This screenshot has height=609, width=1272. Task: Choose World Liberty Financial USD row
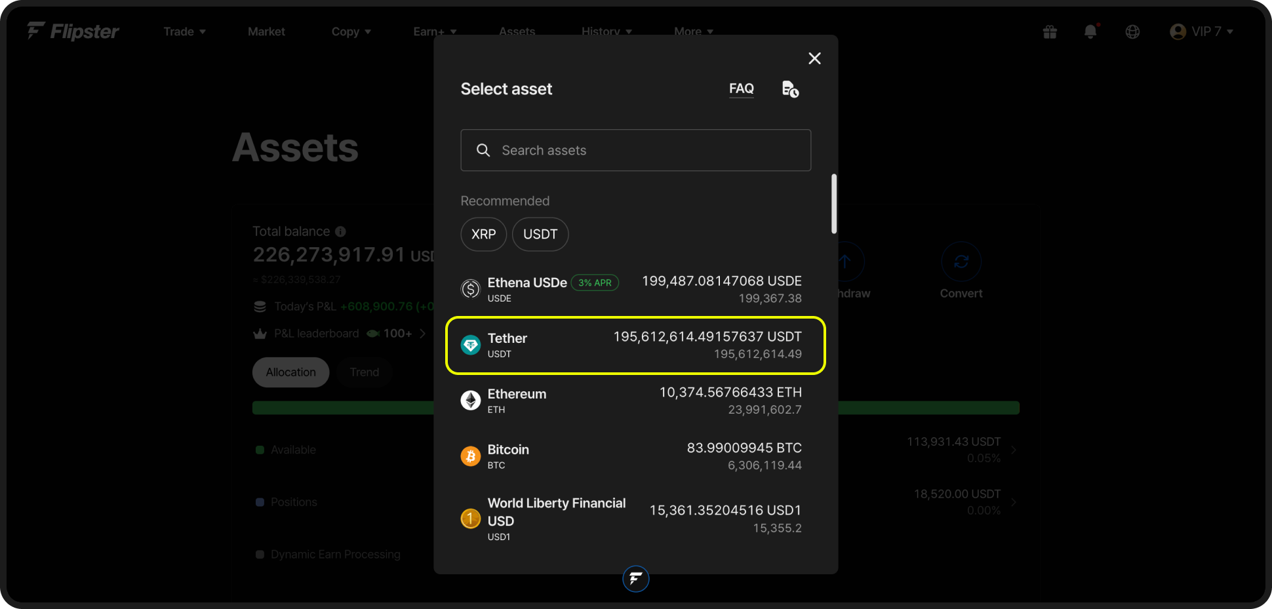click(x=635, y=519)
